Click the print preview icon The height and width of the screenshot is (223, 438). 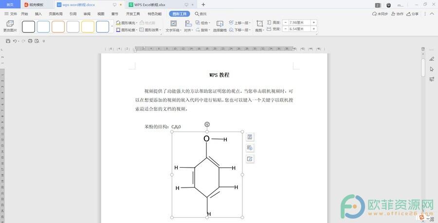(37, 41)
